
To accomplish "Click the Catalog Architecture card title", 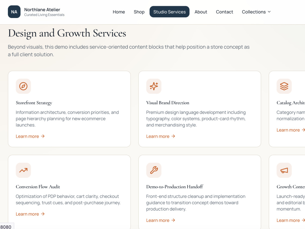I will (291, 103).
